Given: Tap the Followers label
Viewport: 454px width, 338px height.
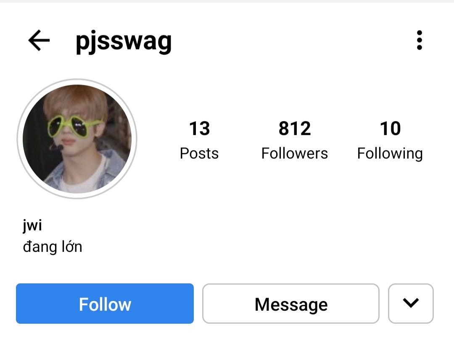Looking at the screenshot, I should pos(294,153).
